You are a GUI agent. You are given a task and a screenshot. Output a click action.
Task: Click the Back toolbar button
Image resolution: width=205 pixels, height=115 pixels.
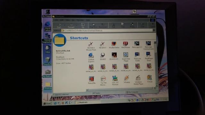59,26
